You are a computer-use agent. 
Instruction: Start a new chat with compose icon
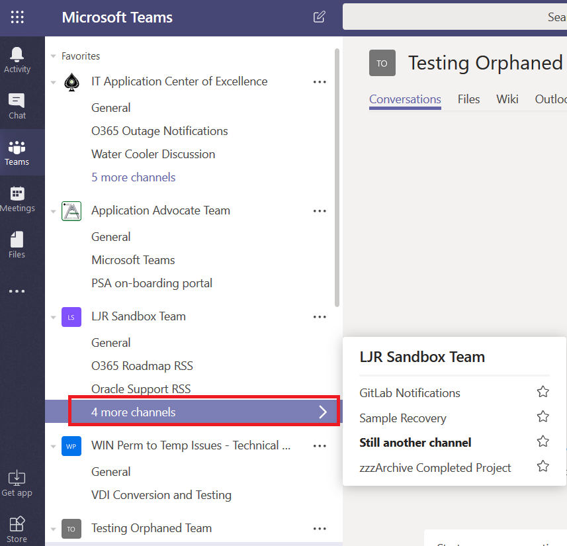(x=320, y=17)
